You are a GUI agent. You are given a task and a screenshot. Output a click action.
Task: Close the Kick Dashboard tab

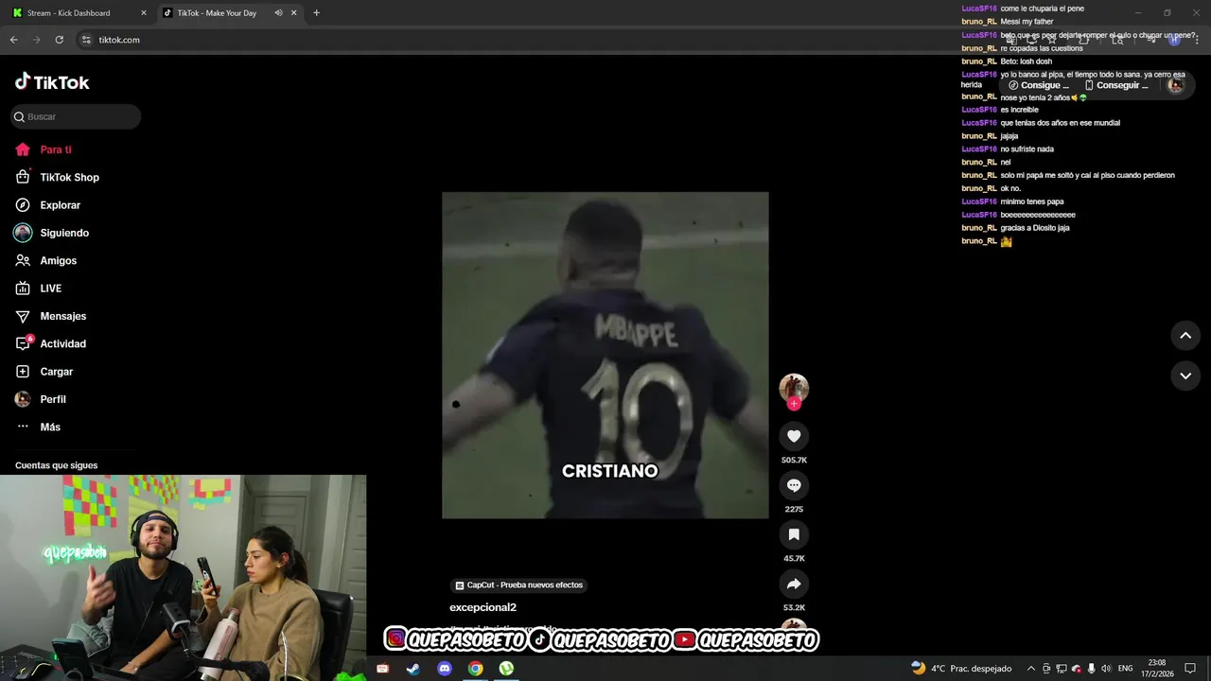tap(144, 13)
